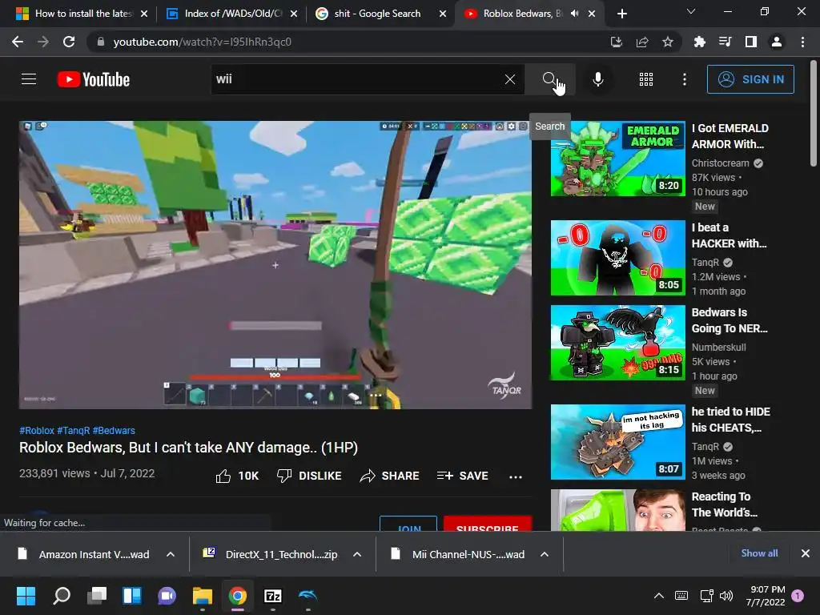Expand DirectX_11_Technol...zip download options
The image size is (820, 615).
tap(357, 554)
